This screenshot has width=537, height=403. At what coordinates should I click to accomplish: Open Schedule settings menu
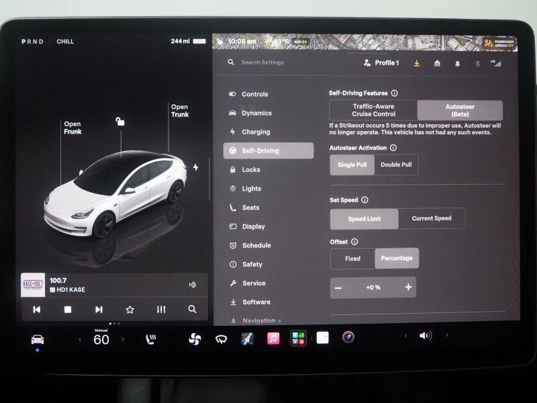pyautogui.click(x=268, y=245)
